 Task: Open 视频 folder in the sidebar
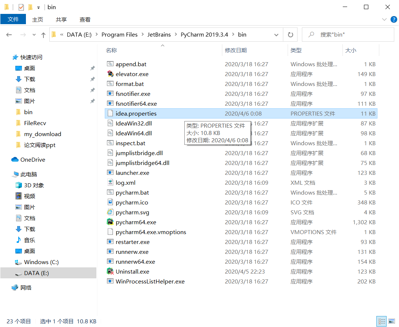[25, 196]
